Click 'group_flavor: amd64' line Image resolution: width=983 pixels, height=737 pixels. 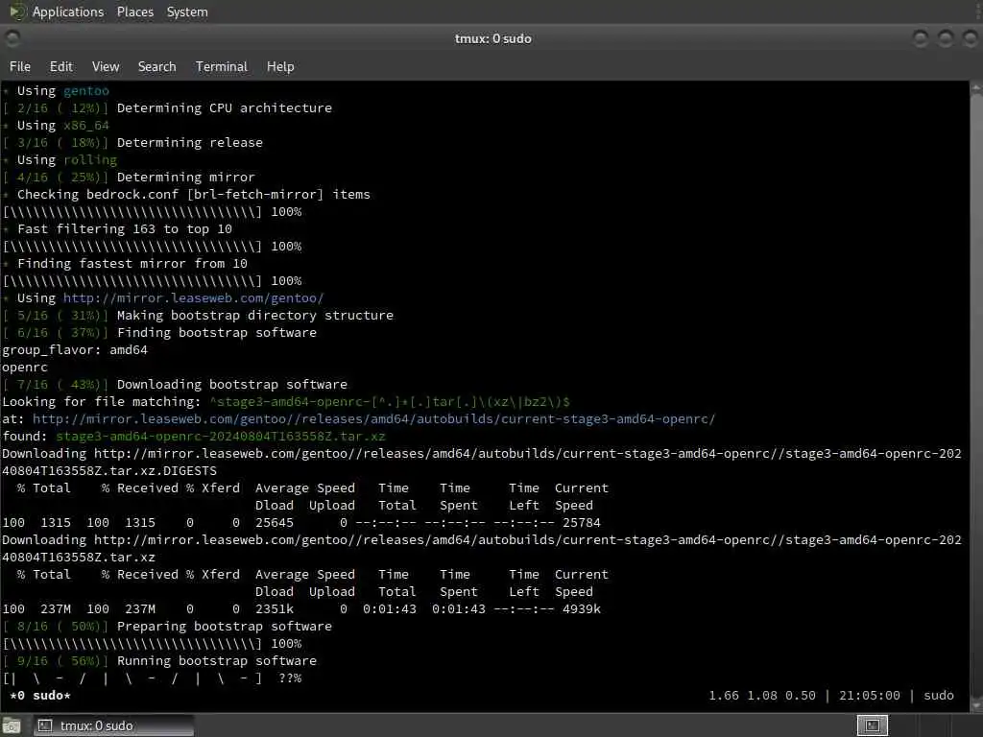coord(75,349)
